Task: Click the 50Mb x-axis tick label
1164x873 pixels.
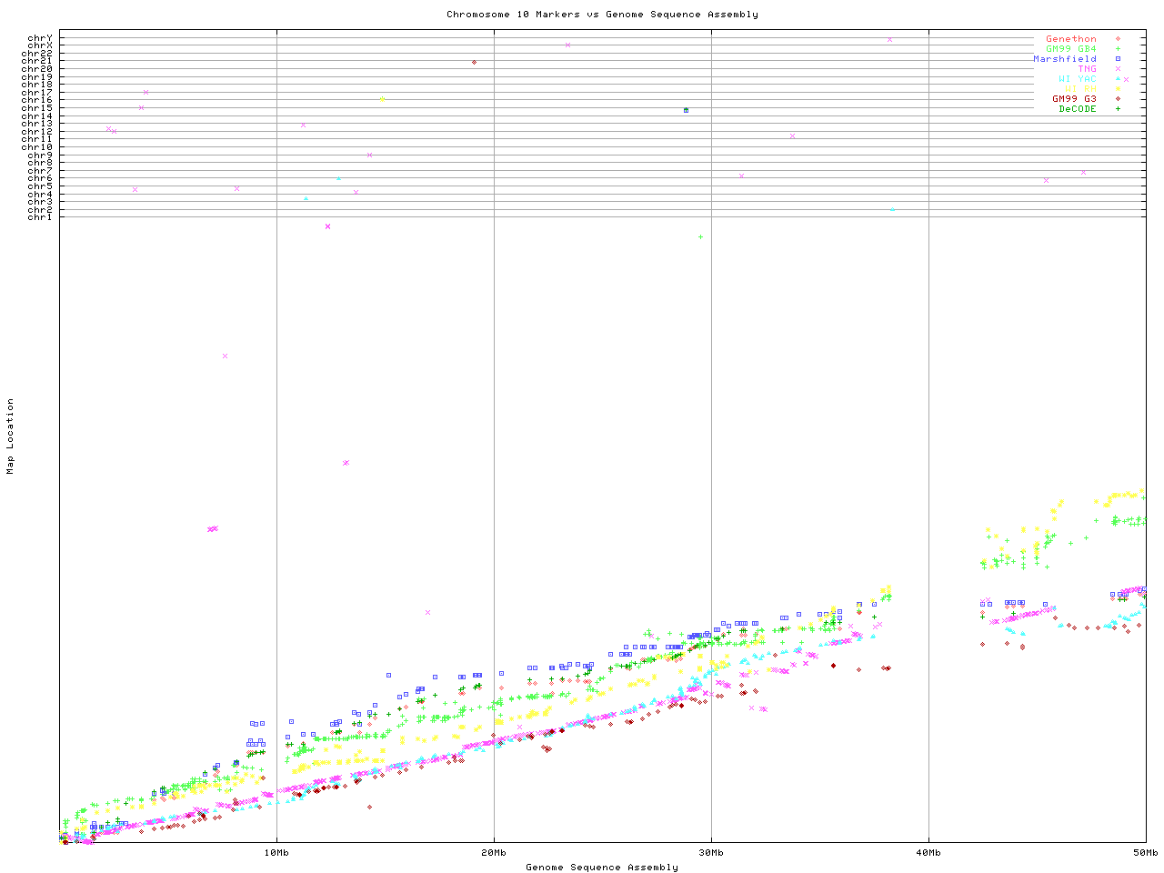Action: click(1145, 853)
